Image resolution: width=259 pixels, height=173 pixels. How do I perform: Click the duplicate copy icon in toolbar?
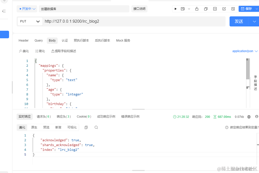[x=206, y=9]
